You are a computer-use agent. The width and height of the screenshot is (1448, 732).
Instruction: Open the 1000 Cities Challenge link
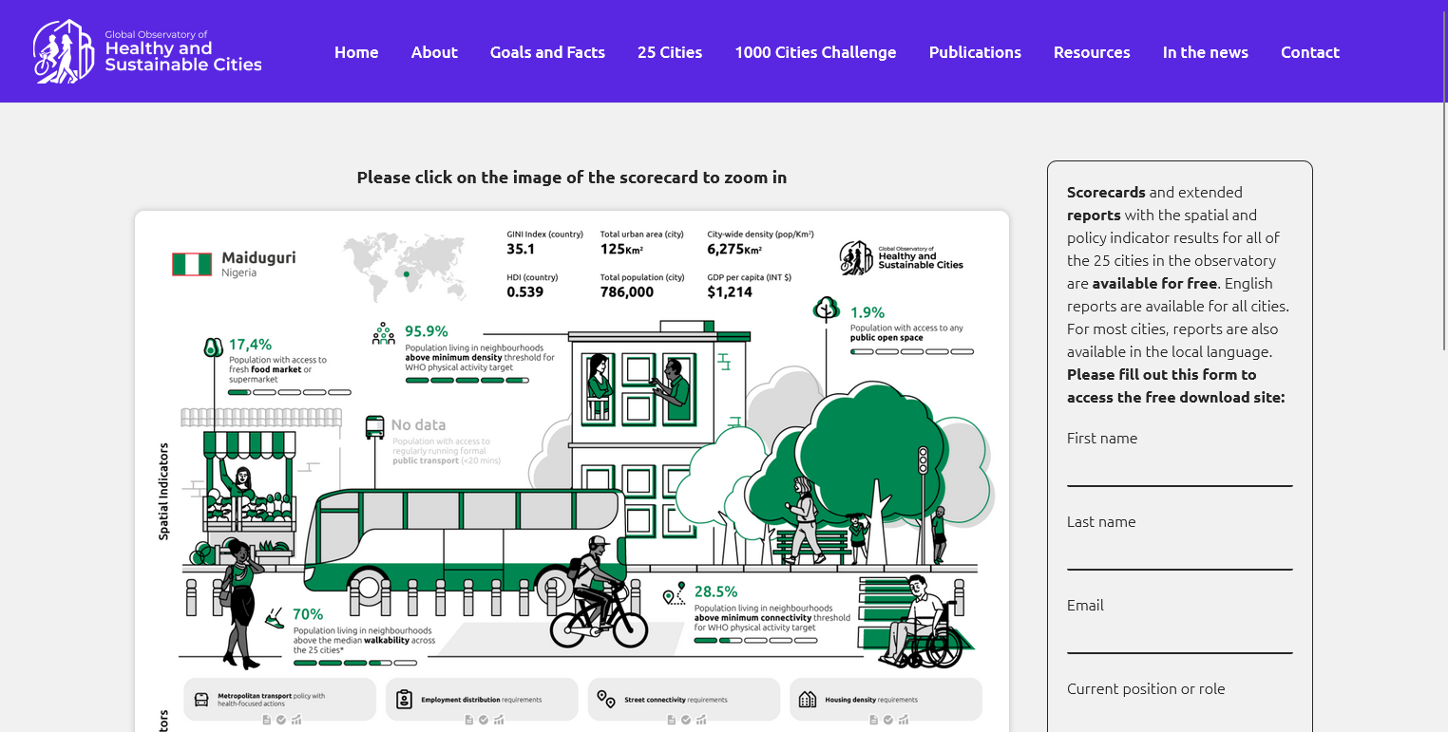coord(815,52)
